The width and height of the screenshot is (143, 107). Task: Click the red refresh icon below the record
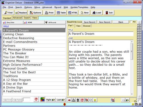[x=82, y=100]
